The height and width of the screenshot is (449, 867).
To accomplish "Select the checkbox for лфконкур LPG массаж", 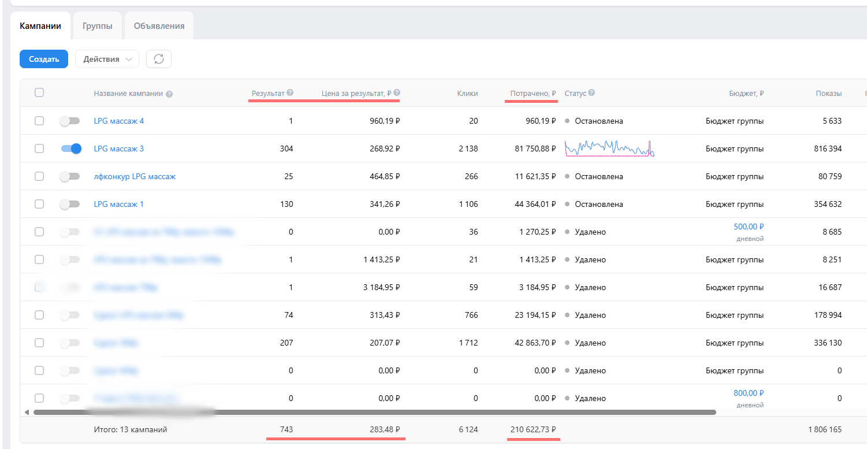I will [39, 176].
